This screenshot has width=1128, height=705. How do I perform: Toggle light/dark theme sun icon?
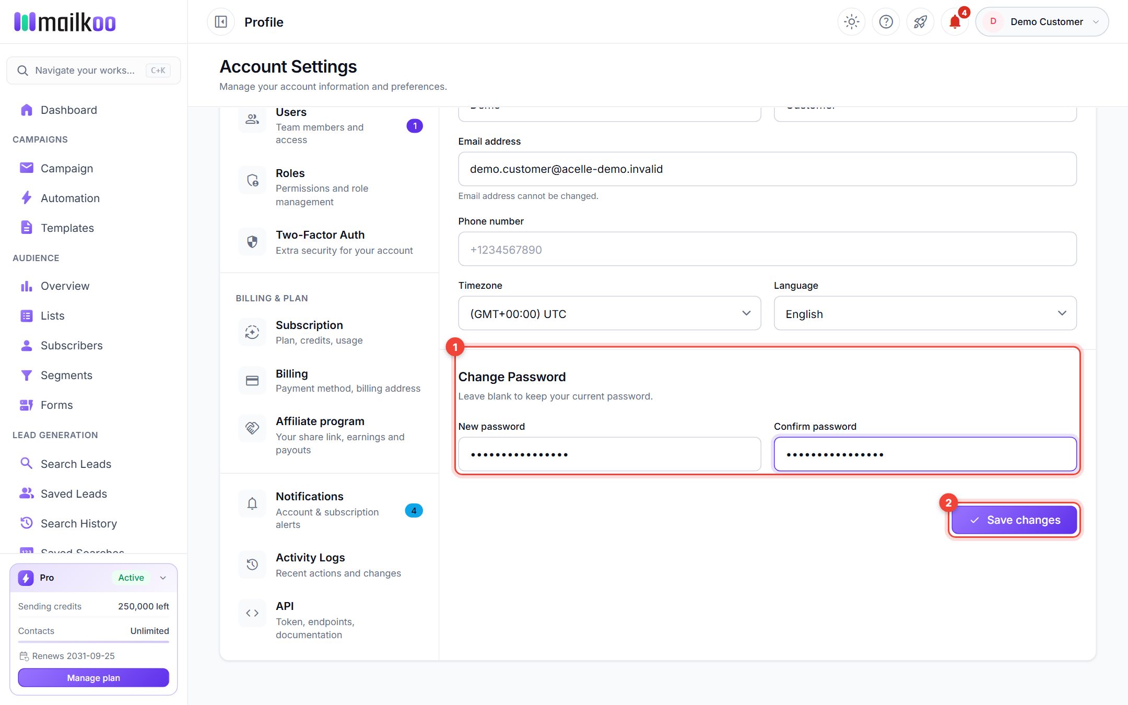851,22
